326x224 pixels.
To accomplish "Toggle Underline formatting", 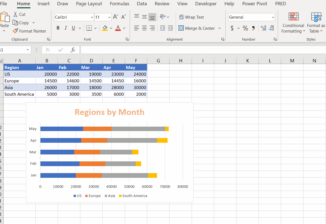I will [73, 28].
